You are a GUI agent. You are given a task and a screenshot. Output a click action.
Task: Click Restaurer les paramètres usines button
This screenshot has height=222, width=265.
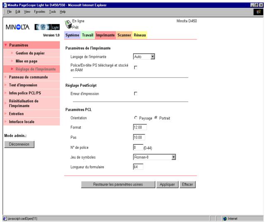pos(118,184)
